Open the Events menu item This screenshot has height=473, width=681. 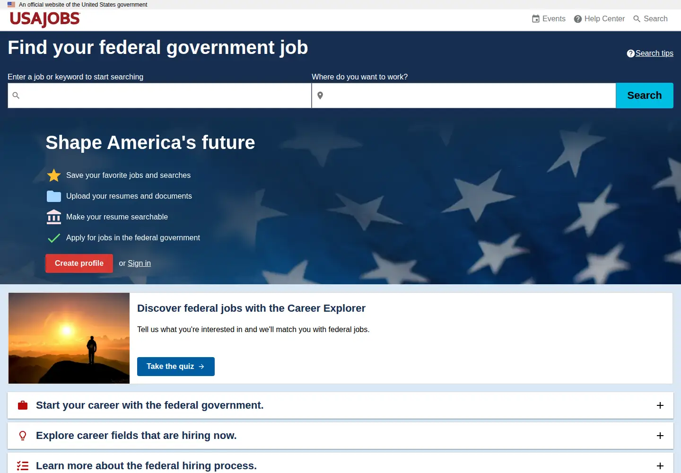(x=549, y=19)
